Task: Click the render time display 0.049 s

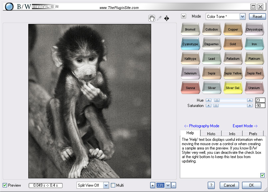Action: point(46,185)
